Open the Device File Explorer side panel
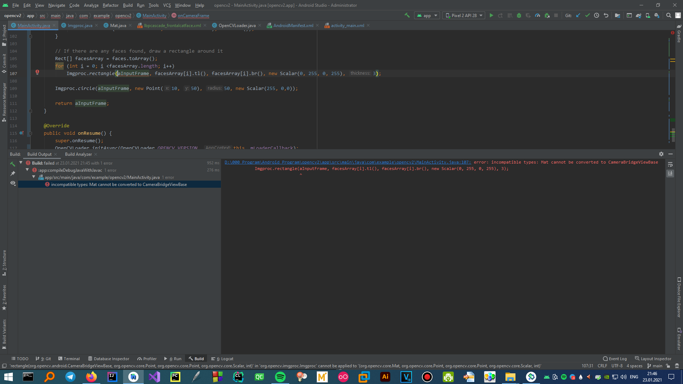Viewport: 683px width, 384px height. click(679, 298)
